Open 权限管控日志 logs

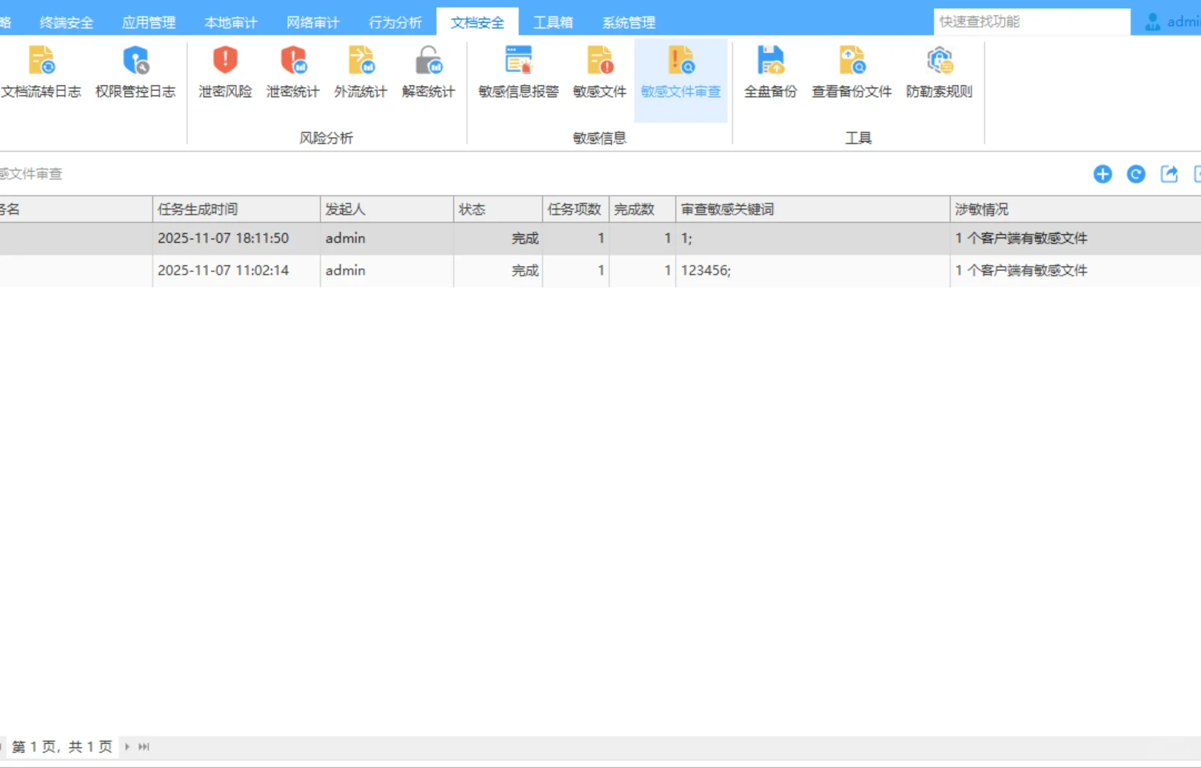[x=136, y=70]
